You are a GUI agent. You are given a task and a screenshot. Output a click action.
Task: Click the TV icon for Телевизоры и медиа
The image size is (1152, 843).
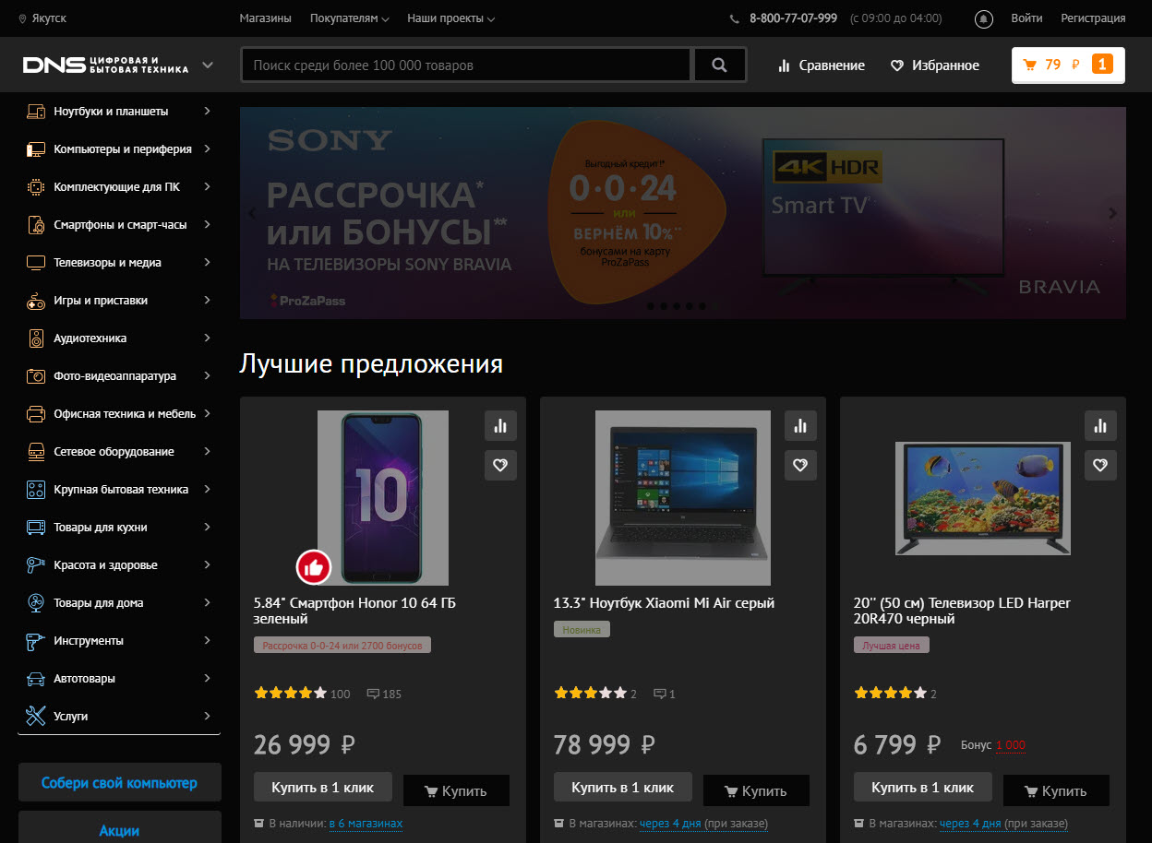click(x=36, y=263)
